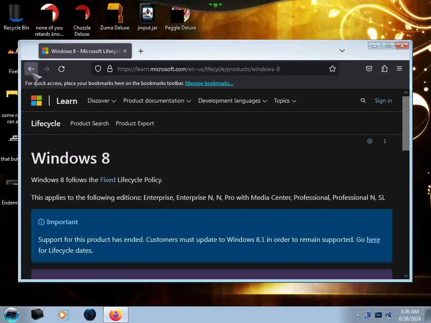Viewport: 431px width, 323px height.
Task: Open the Save to Pocket icon
Action: [369, 69]
